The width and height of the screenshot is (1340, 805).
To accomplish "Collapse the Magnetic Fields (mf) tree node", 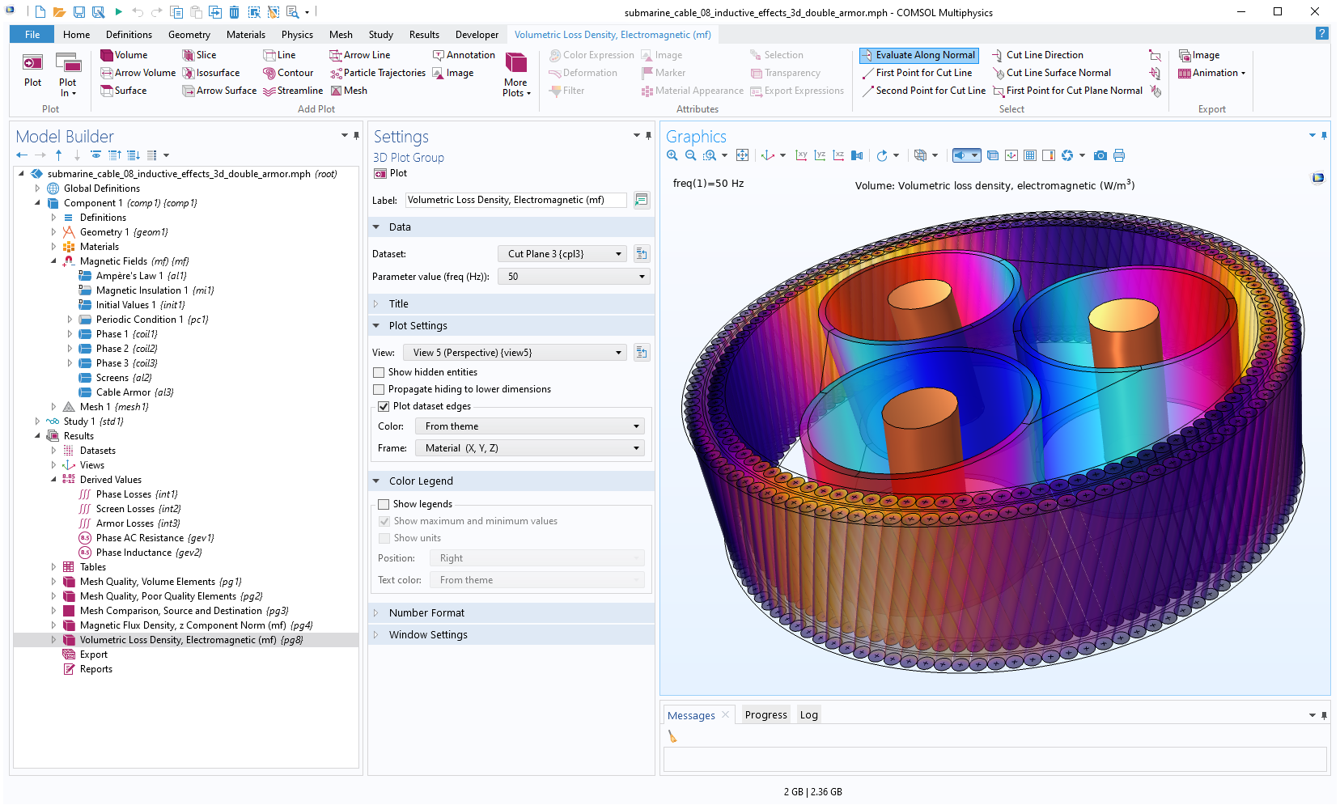I will tap(53, 261).
